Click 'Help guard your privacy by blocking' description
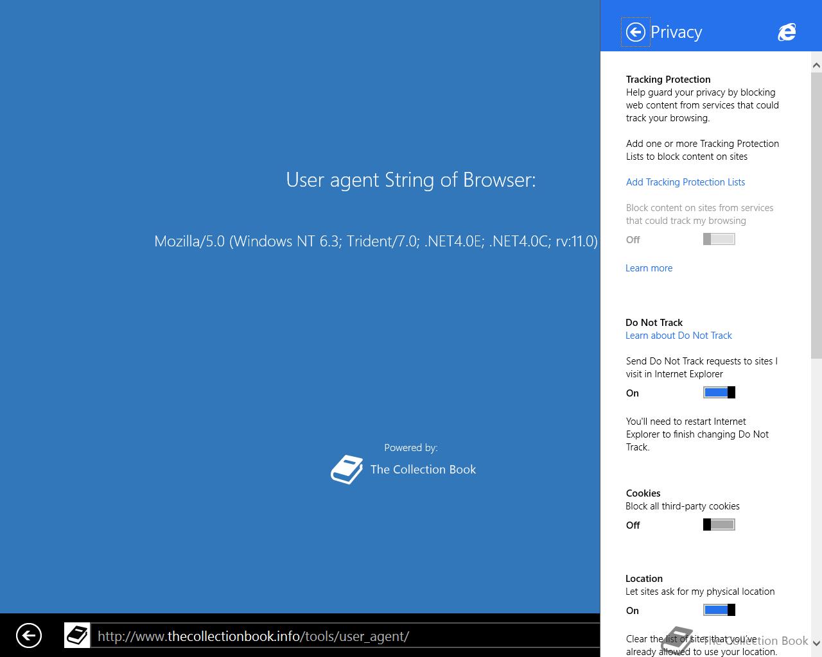Screen dimensions: 822x657 tap(703, 105)
